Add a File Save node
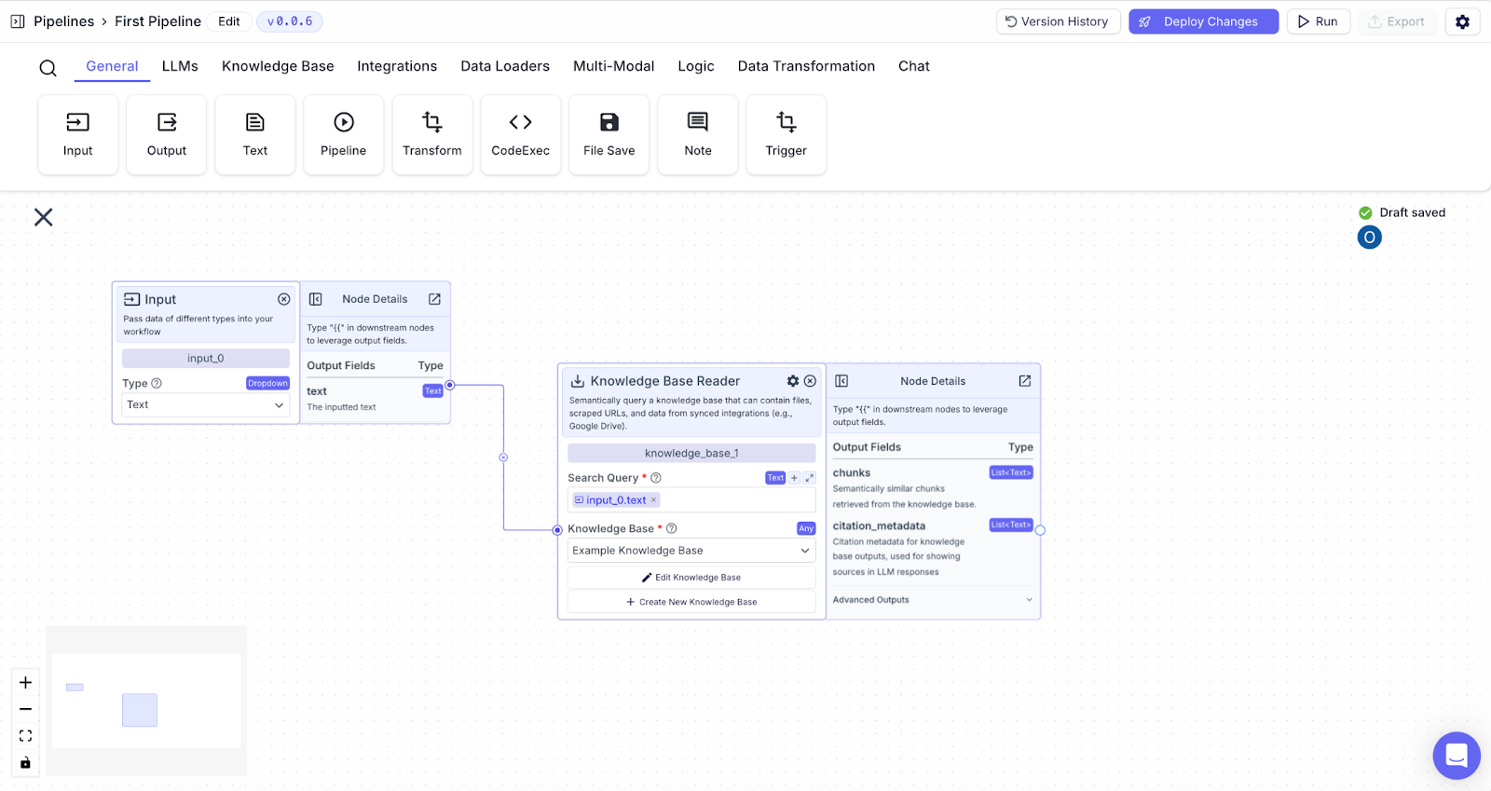Image resolution: width=1491 pixels, height=791 pixels. [609, 134]
